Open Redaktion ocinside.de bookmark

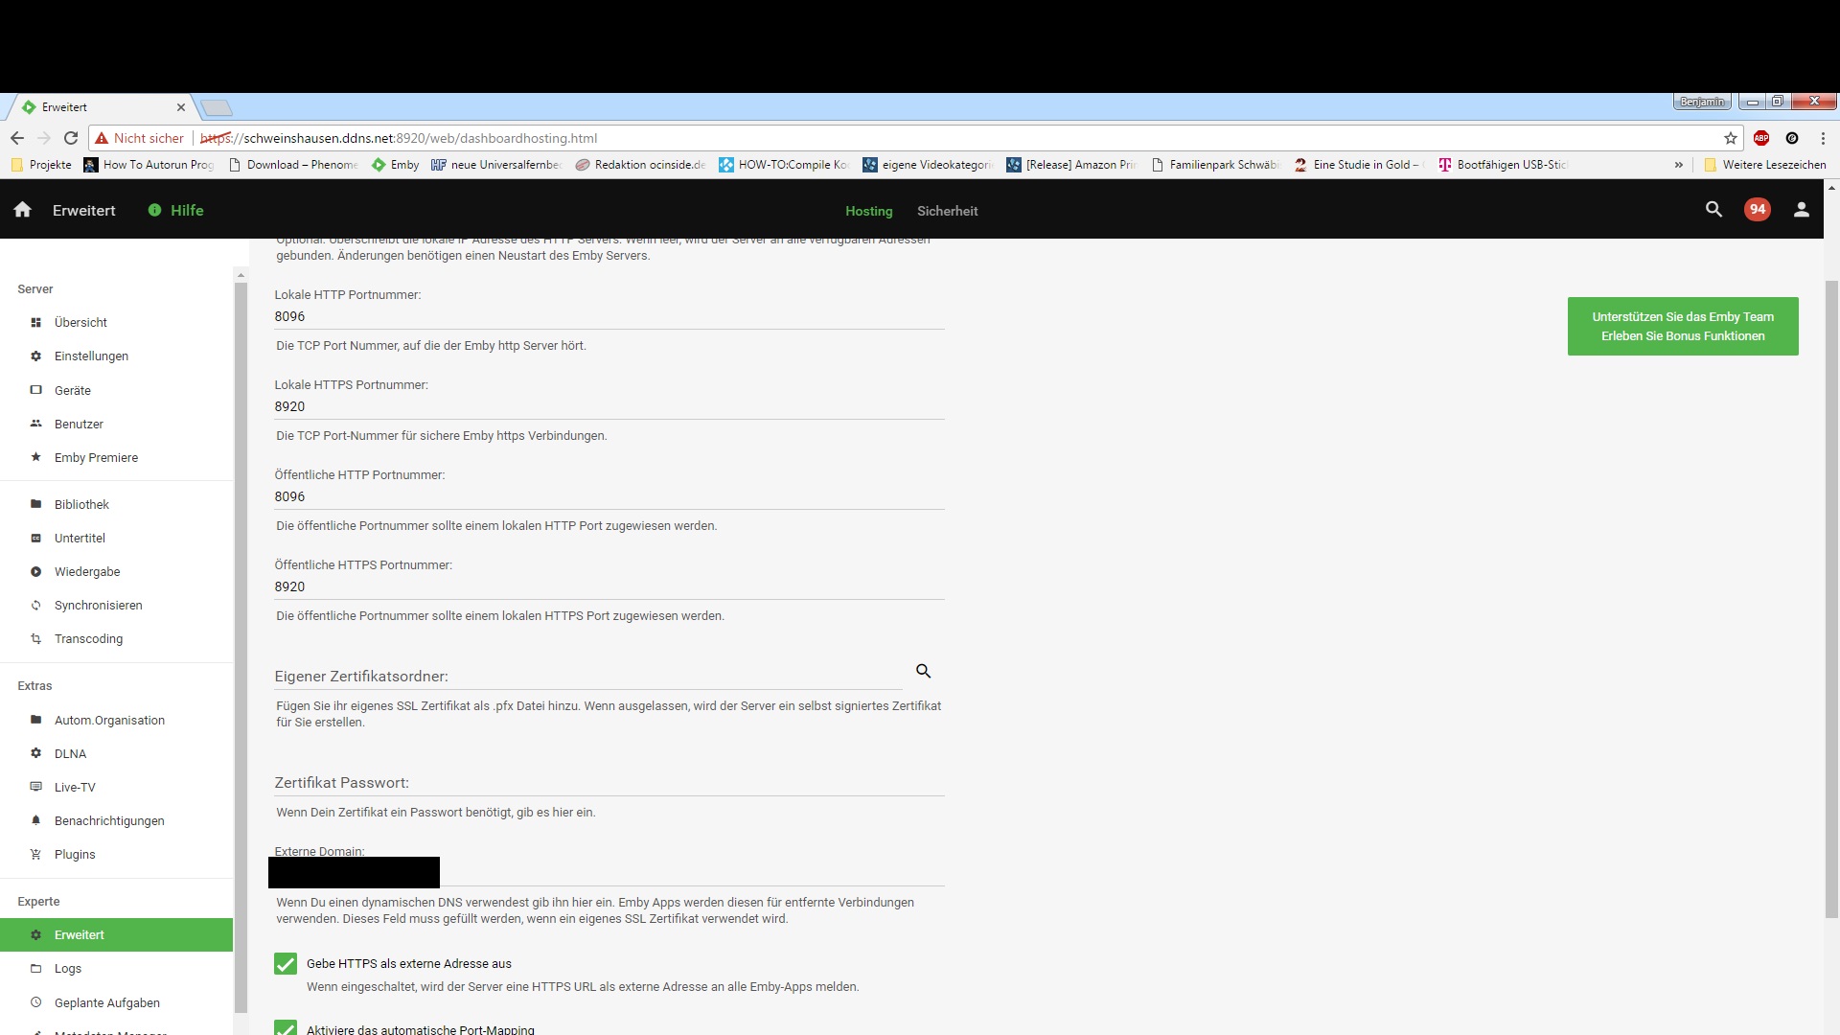[x=640, y=165]
